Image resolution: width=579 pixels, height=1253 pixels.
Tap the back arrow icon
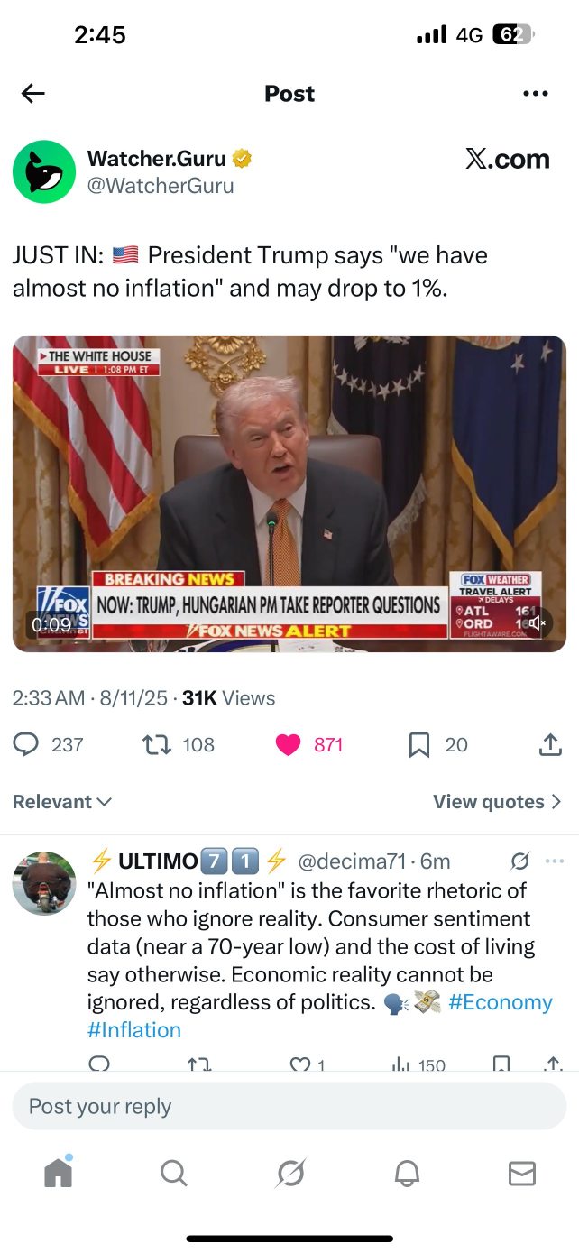click(33, 94)
